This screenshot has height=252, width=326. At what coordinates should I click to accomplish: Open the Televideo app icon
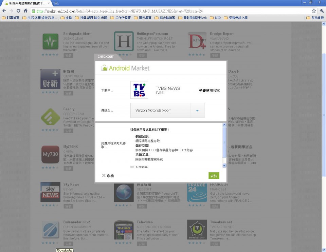click(124, 230)
